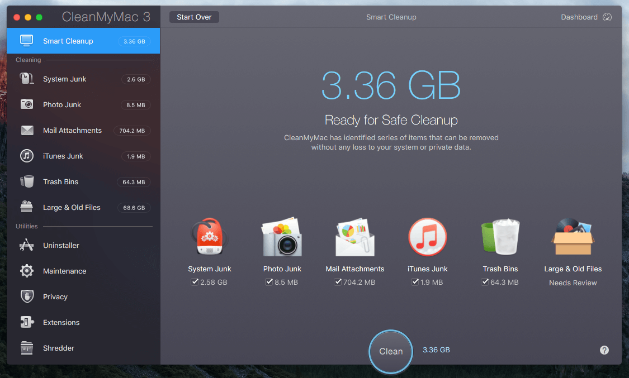Click the Maintenance label in sidebar
This screenshot has height=378, width=629.
[65, 271]
